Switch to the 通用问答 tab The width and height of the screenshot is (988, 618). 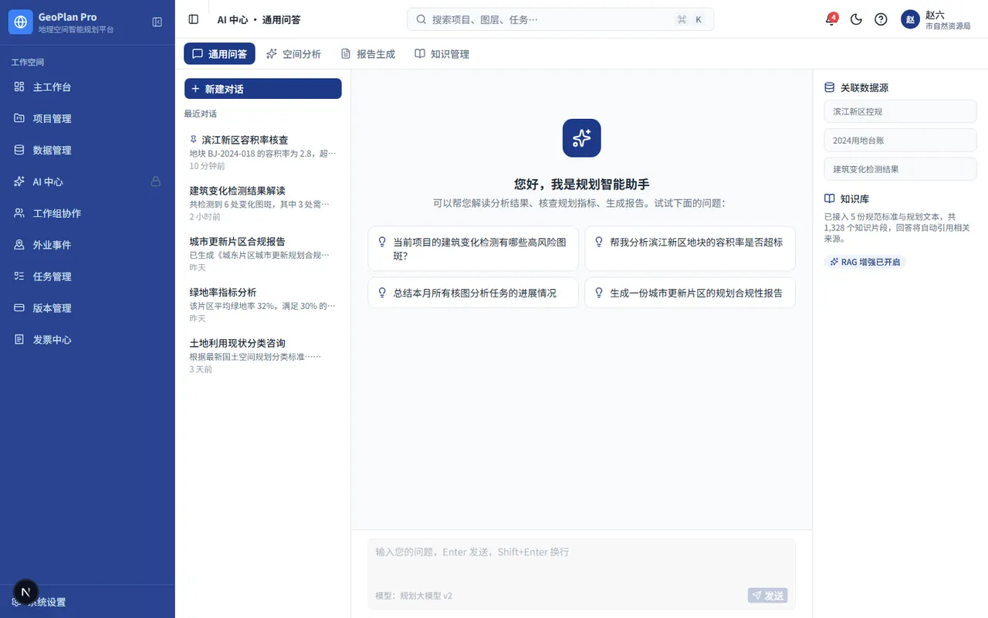(x=219, y=54)
